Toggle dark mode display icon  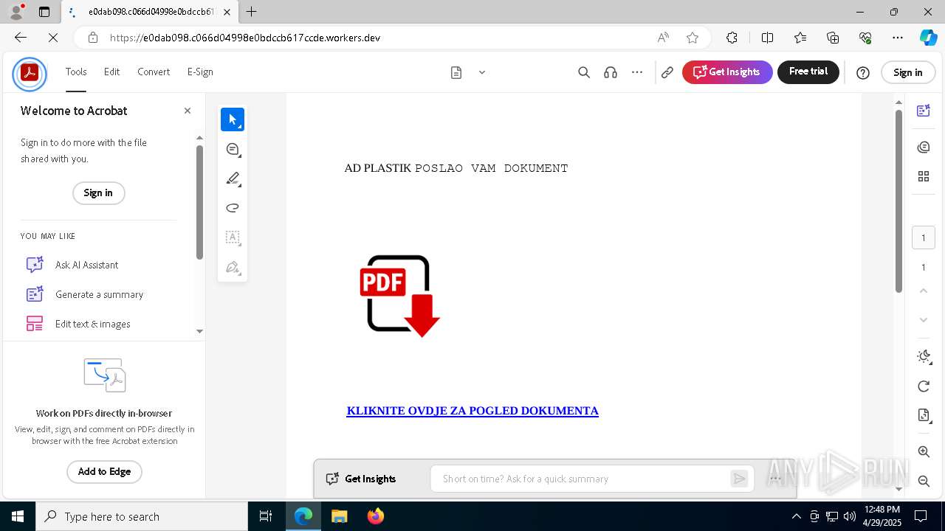924,357
